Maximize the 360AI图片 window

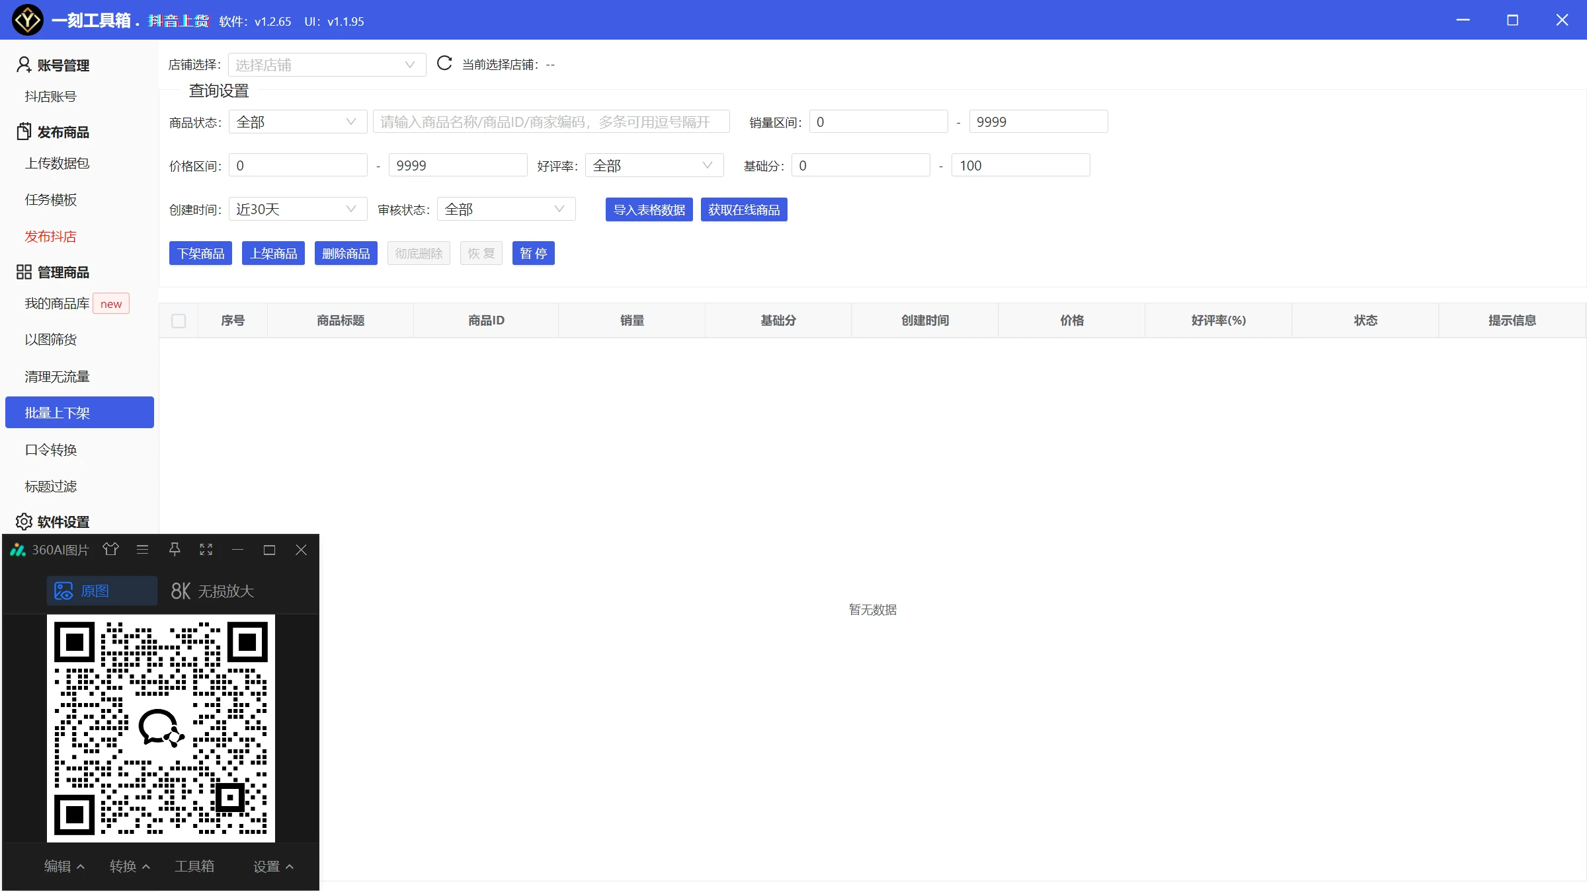click(x=269, y=550)
